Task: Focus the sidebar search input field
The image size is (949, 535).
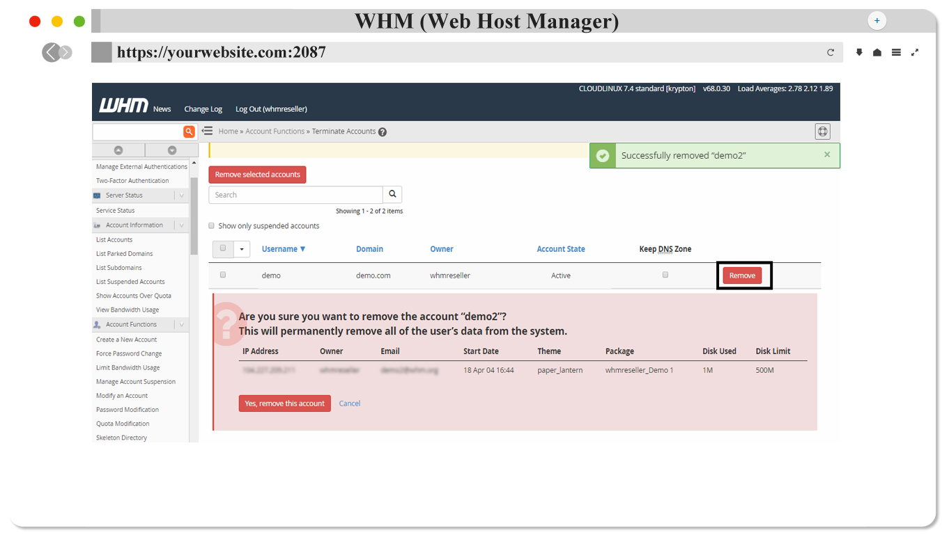Action: pos(138,131)
